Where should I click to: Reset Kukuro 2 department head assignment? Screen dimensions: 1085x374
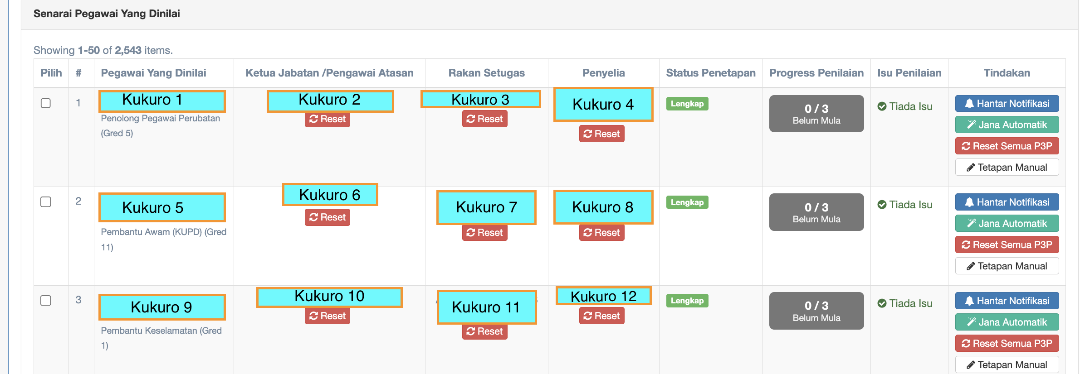327,119
